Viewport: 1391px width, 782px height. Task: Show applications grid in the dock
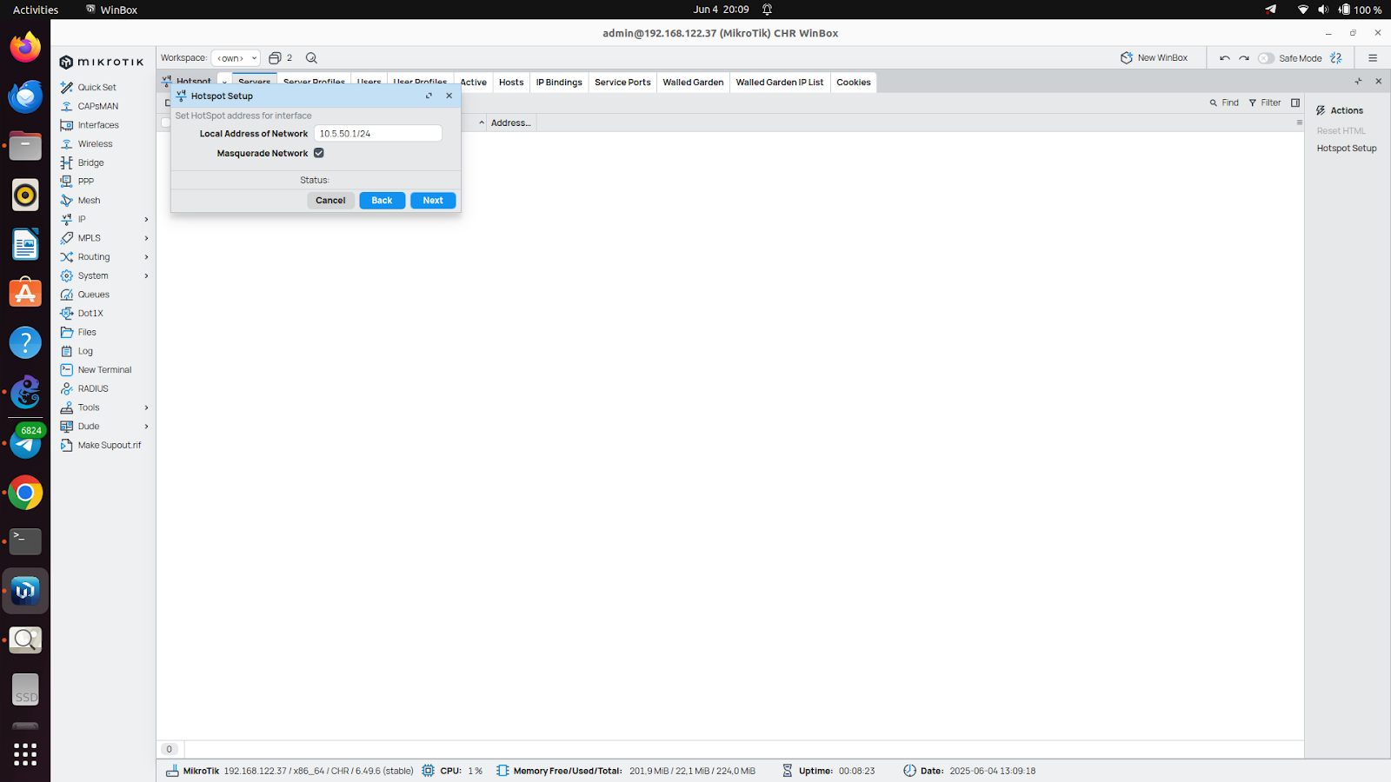tap(25, 753)
